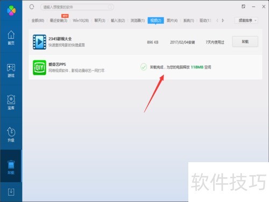Click the green iQIYI app icon
Image resolution: width=269 pixels, height=202 pixels.
click(39, 67)
